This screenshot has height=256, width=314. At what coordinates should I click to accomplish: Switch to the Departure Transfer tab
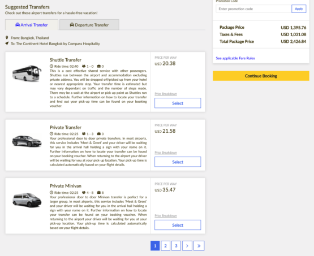click(89, 25)
